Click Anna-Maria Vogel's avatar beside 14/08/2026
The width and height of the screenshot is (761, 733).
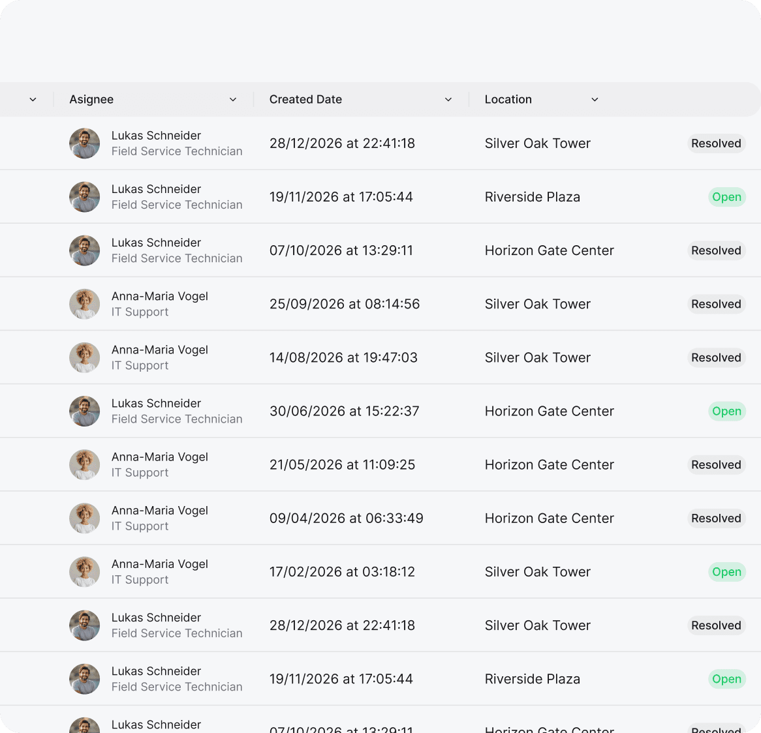[x=84, y=357]
